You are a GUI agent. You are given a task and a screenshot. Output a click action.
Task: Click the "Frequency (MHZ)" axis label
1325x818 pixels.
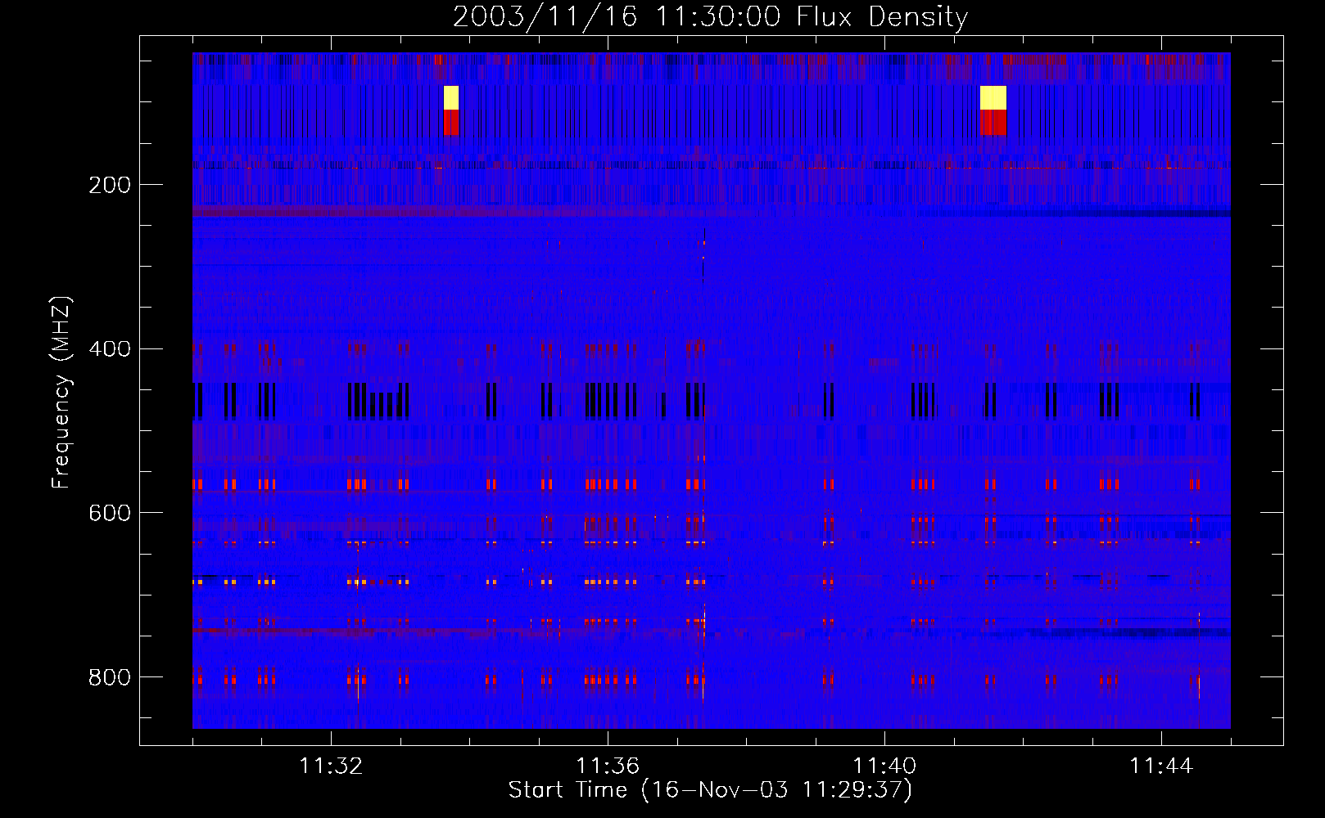click(61, 392)
